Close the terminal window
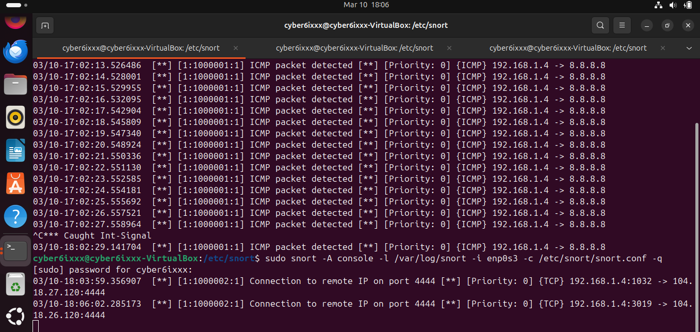This screenshot has width=700, height=332. click(688, 25)
